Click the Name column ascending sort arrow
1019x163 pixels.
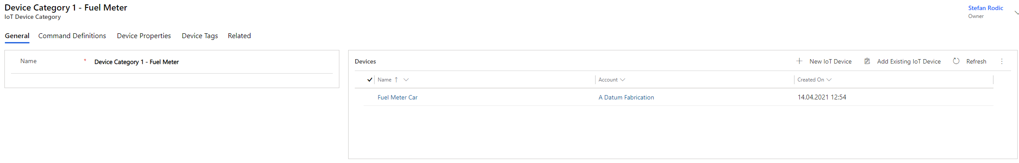[396, 80]
